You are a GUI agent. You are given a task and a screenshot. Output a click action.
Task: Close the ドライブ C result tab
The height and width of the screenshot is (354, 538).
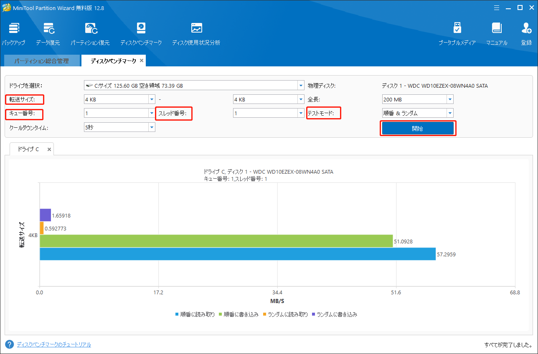[x=49, y=149]
